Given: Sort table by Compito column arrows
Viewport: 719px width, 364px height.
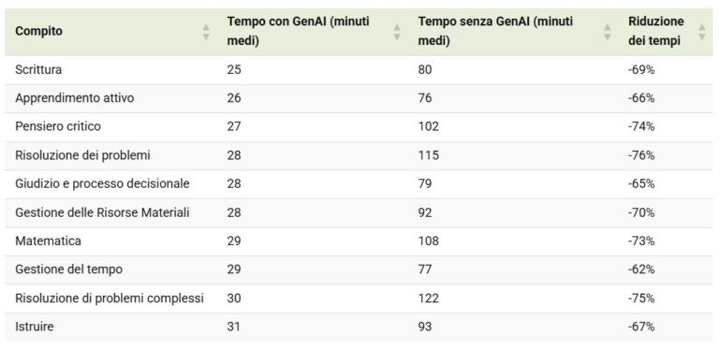Looking at the screenshot, I should coord(206,32).
